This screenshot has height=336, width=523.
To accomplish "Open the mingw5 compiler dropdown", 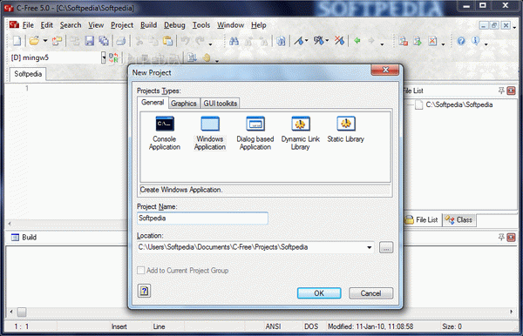I will point(104,57).
